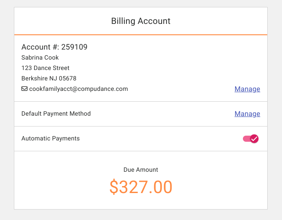Screen dimensions: 282x220
Task: Click the Billing Account header title
Action: pos(141,21)
